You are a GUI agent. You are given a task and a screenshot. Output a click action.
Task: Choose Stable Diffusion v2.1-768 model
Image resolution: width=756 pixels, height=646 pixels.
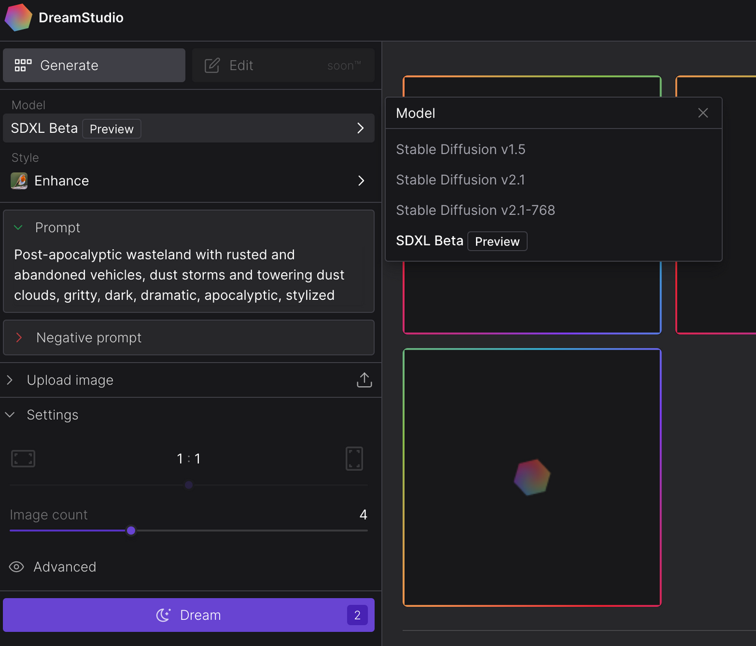(x=475, y=210)
